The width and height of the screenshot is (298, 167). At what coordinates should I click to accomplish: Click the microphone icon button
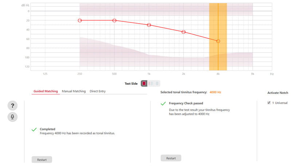click(x=12, y=117)
